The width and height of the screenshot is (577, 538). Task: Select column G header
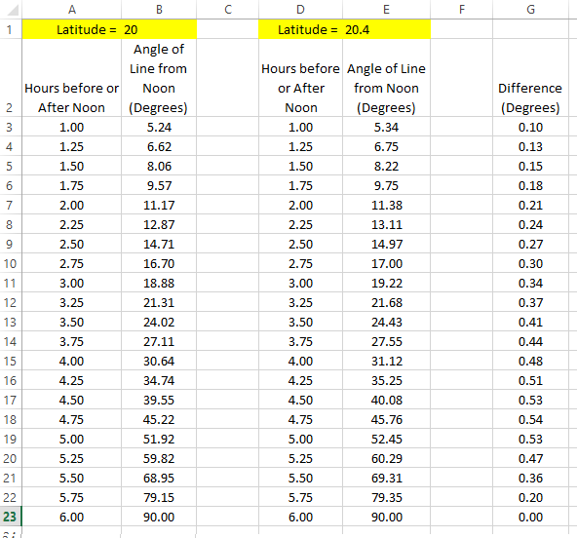[530, 9]
